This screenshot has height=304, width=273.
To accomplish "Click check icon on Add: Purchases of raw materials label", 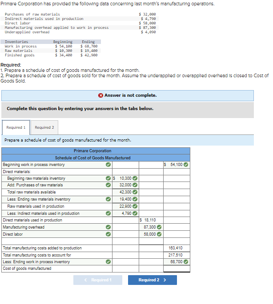I will point(108,185).
